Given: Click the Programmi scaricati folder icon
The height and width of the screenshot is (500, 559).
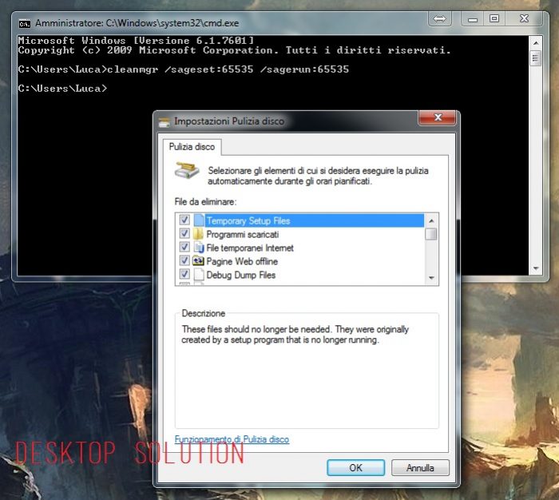Looking at the screenshot, I should pos(198,234).
